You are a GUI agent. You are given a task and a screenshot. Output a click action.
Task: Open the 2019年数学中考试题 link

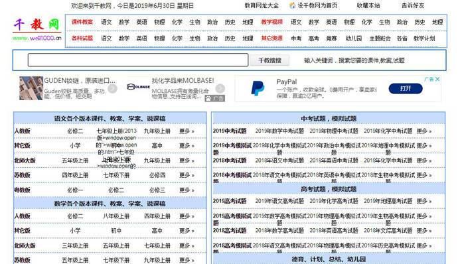279,131
